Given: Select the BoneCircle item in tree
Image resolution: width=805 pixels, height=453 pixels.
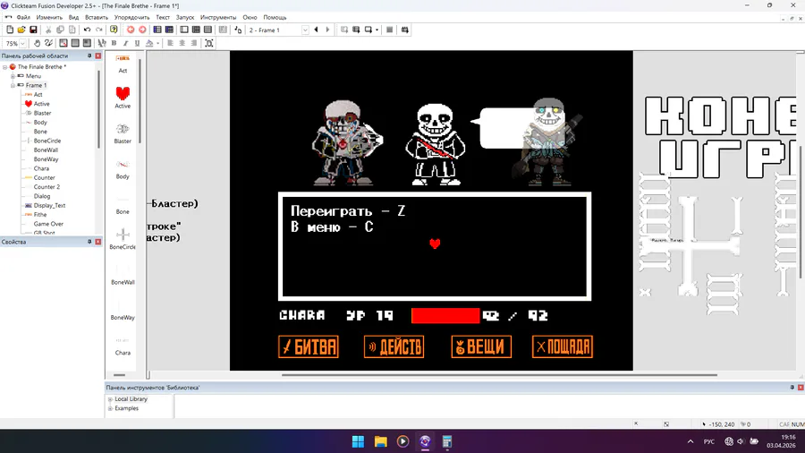Looking at the screenshot, I should coord(47,141).
